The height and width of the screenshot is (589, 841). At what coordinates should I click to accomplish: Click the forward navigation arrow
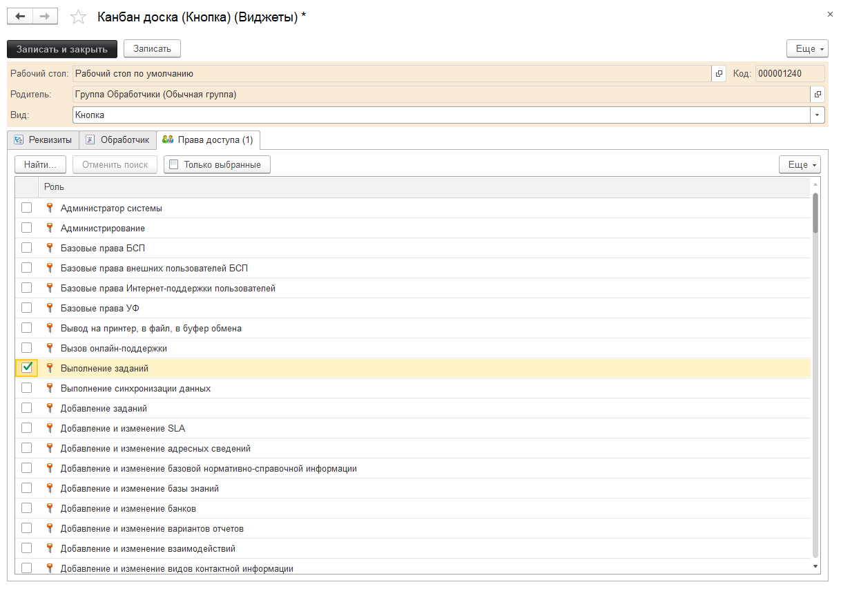pyautogui.click(x=45, y=16)
